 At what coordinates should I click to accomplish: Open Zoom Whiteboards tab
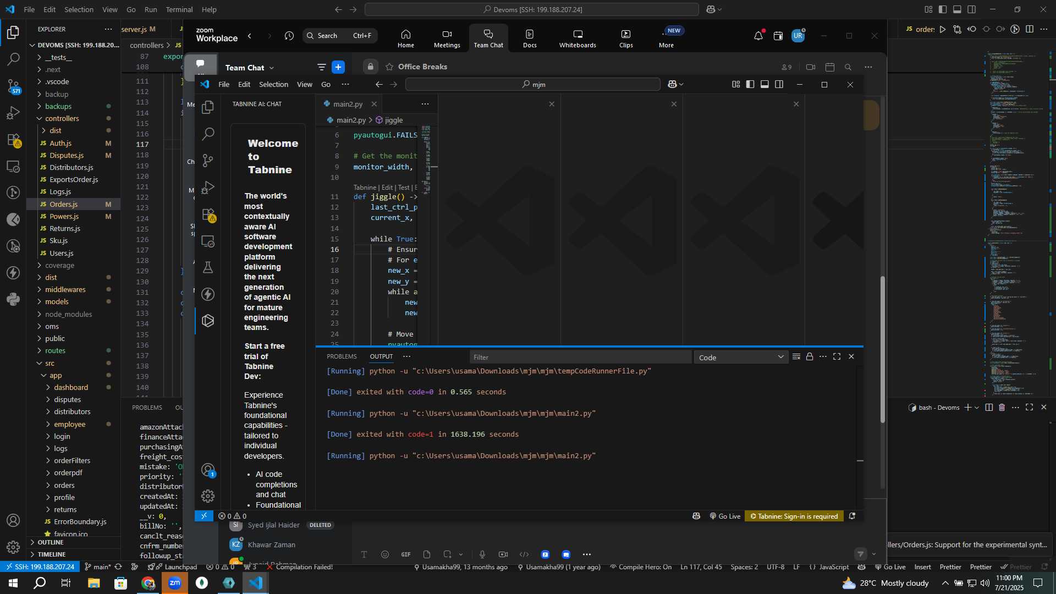pyautogui.click(x=577, y=38)
